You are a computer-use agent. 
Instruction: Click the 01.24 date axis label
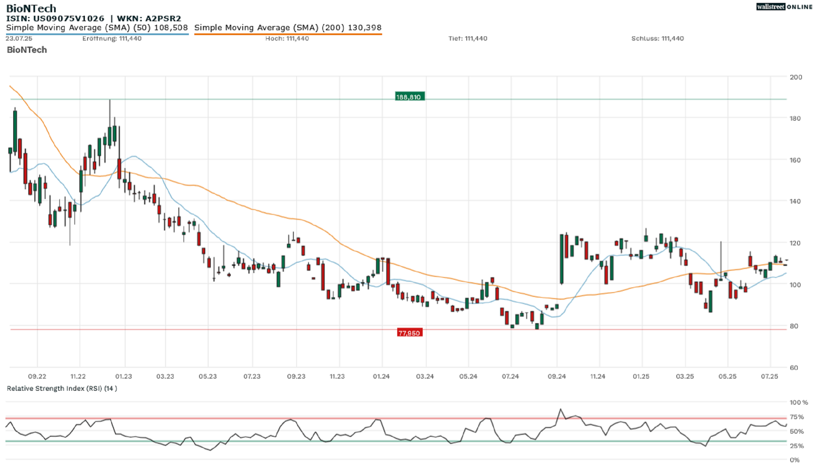coord(381,376)
